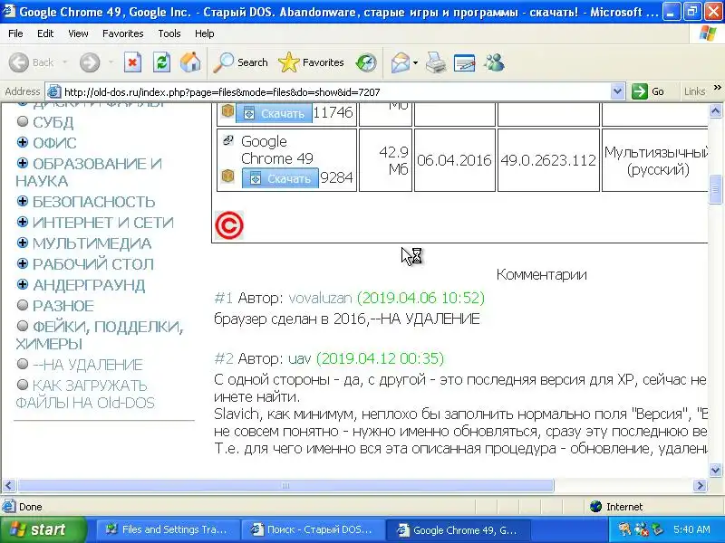
Task: Open the address bar dropdown list
Action: tap(617, 91)
